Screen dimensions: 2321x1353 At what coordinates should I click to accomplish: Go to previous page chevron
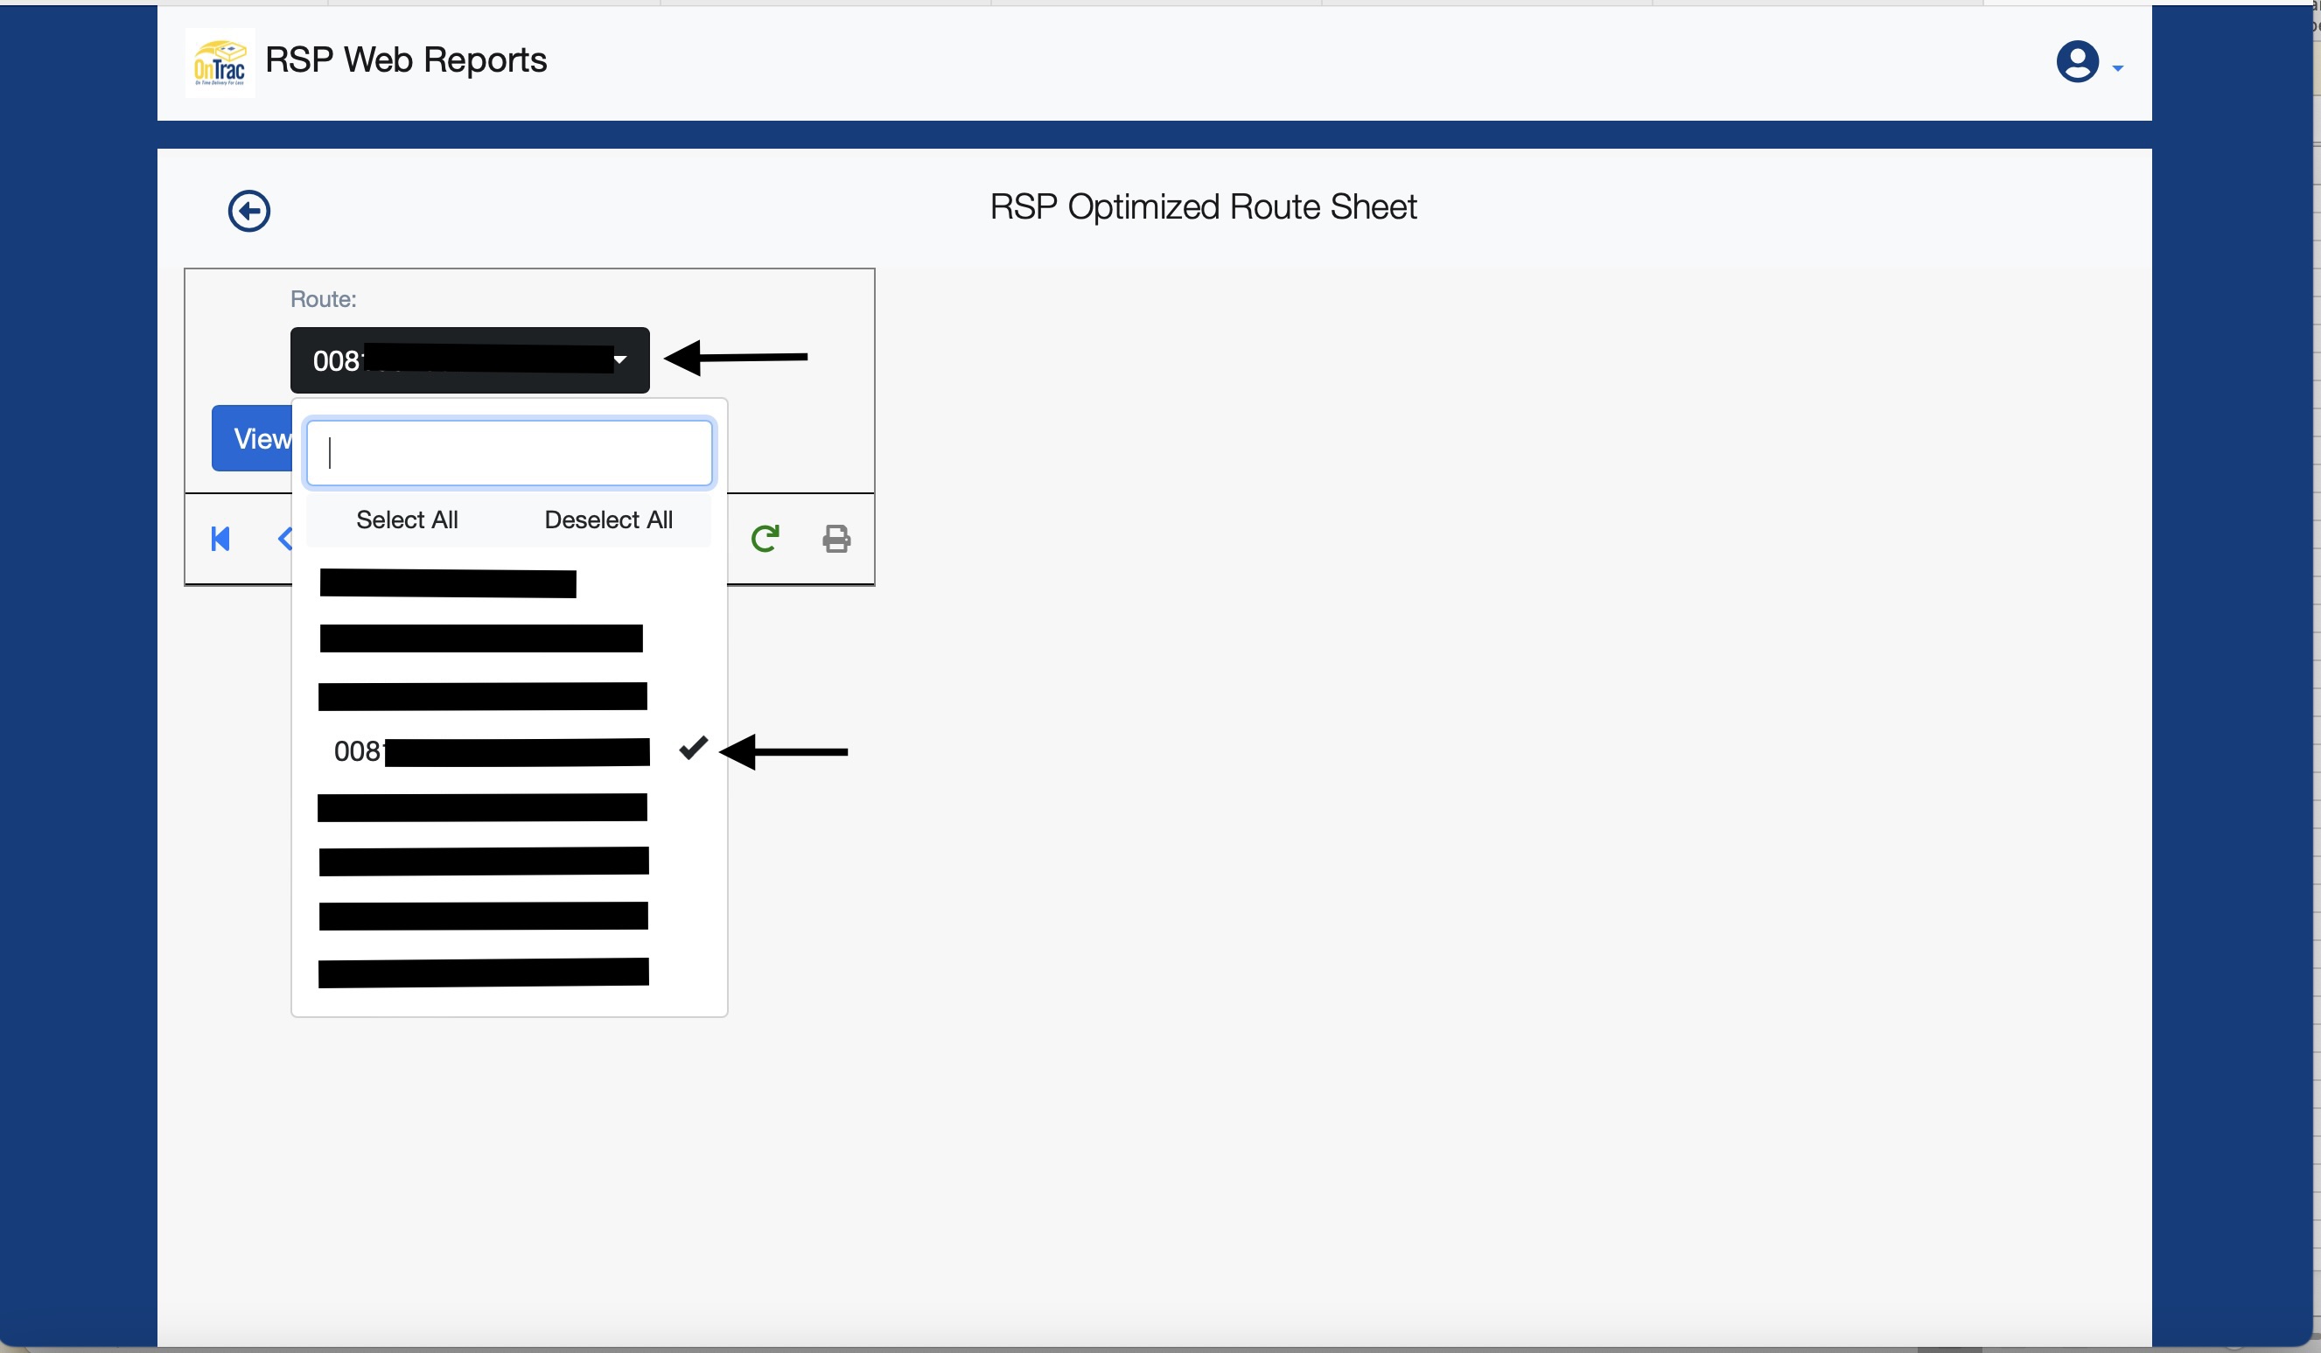284,539
